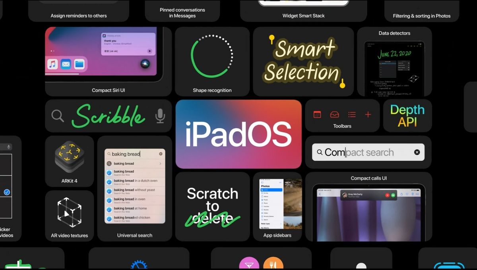Accept Gray McCarty's call with the green button
477x270 pixels.
tap(393, 195)
